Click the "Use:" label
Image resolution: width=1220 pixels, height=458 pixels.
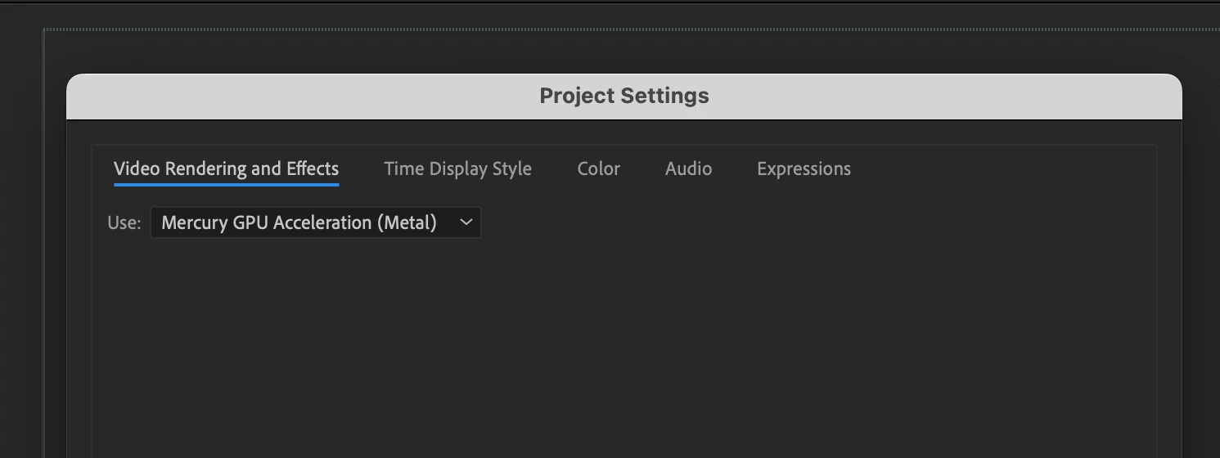[124, 222]
